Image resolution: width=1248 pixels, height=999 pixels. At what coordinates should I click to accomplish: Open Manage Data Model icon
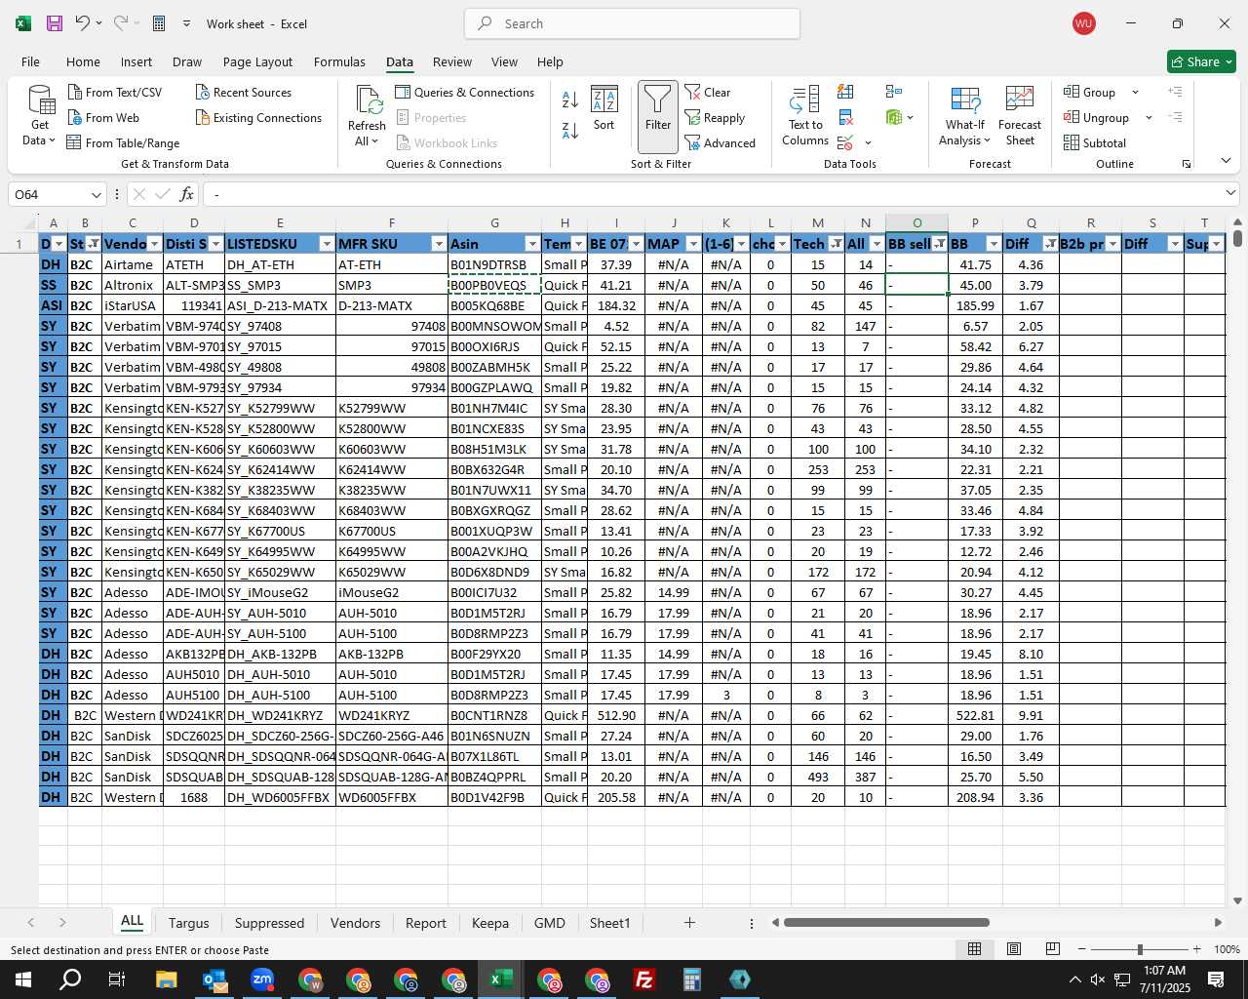pyautogui.click(x=894, y=117)
